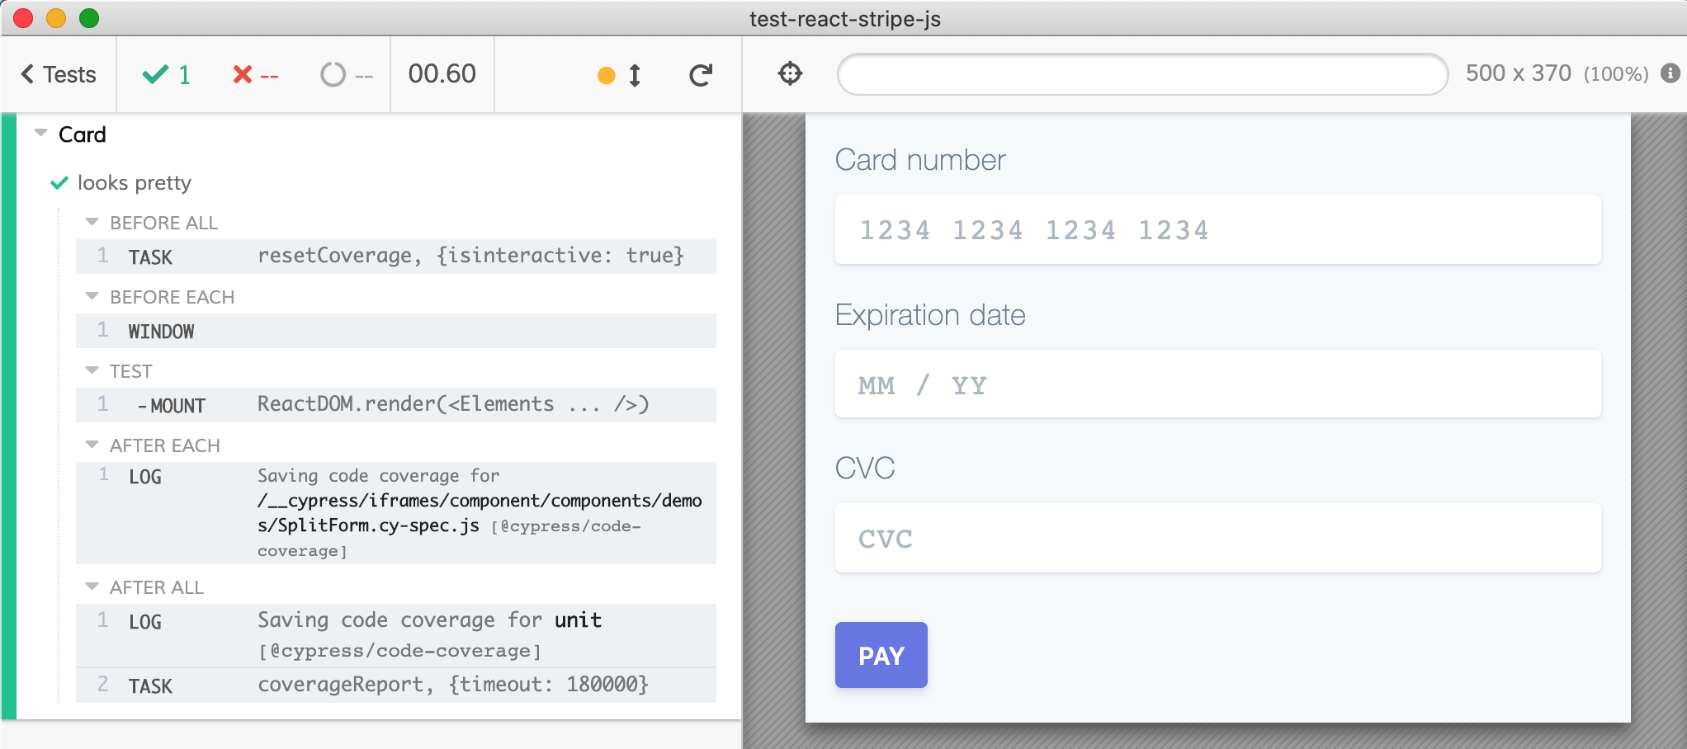The height and width of the screenshot is (749, 1687).
Task: Click the 500 x 370 viewport size
Action: [x=1518, y=73]
